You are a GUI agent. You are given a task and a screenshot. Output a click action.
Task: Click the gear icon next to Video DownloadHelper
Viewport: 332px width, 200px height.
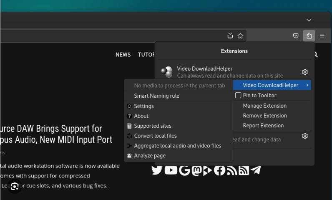click(x=305, y=72)
